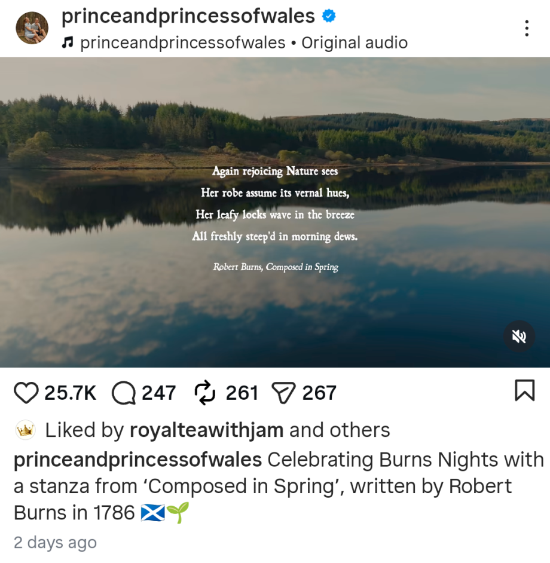This screenshot has height=563, width=550.
Task: Open the princeandprincessofwales profile picture
Action: 32,27
